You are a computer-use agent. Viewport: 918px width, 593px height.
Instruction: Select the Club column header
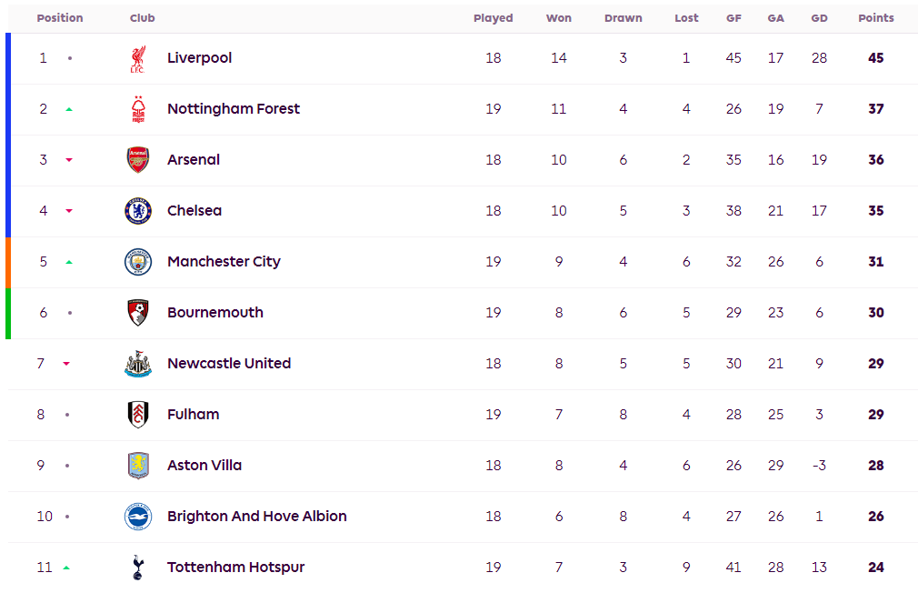(x=143, y=18)
